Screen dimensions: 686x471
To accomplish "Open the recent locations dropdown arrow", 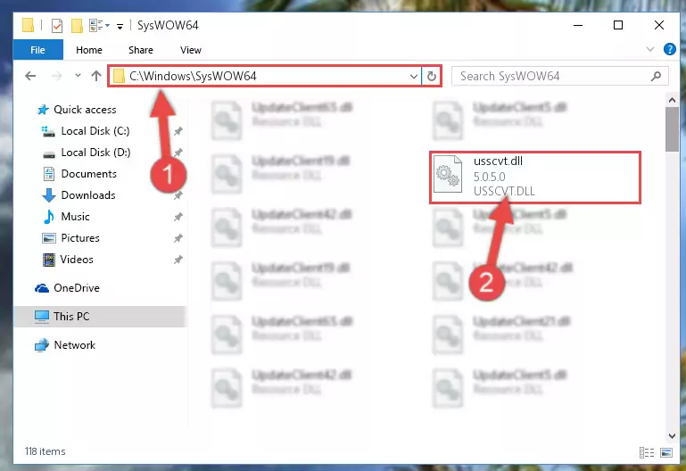I will tap(78, 76).
